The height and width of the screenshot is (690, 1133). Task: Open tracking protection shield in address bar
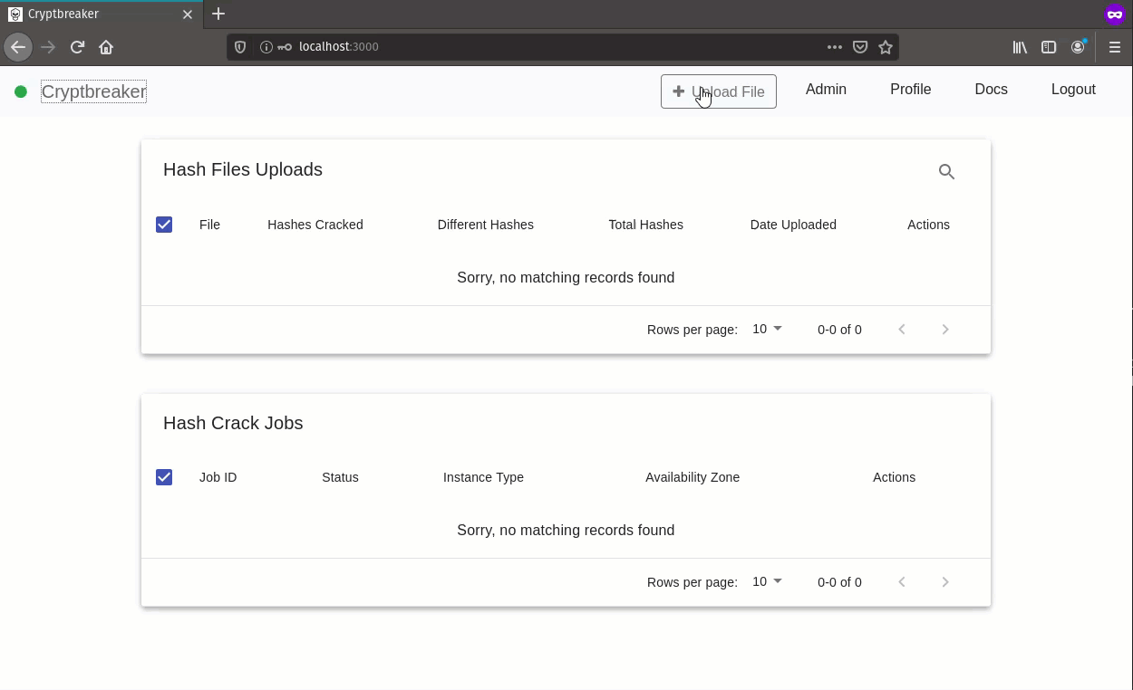[240, 47]
